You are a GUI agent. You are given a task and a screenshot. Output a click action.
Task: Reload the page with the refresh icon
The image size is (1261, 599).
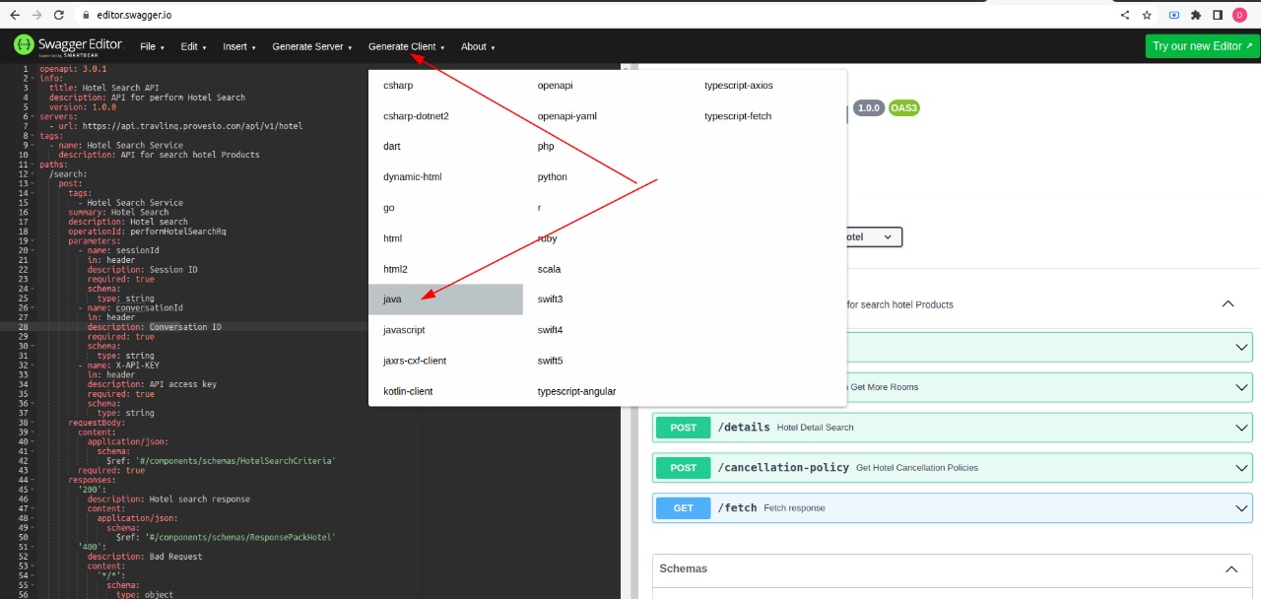pyautogui.click(x=60, y=15)
